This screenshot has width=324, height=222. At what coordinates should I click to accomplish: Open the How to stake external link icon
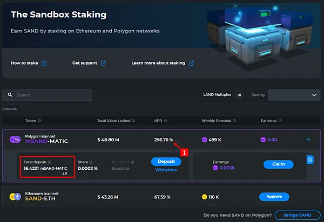click(x=44, y=63)
